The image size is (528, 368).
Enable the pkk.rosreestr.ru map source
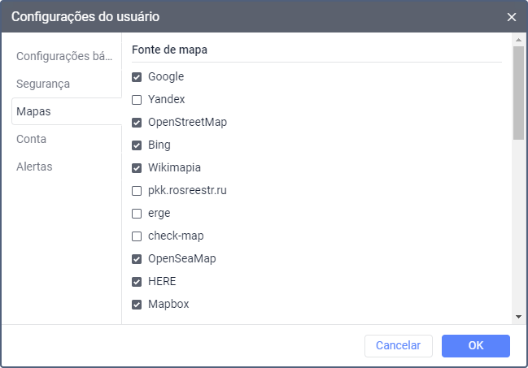point(137,191)
